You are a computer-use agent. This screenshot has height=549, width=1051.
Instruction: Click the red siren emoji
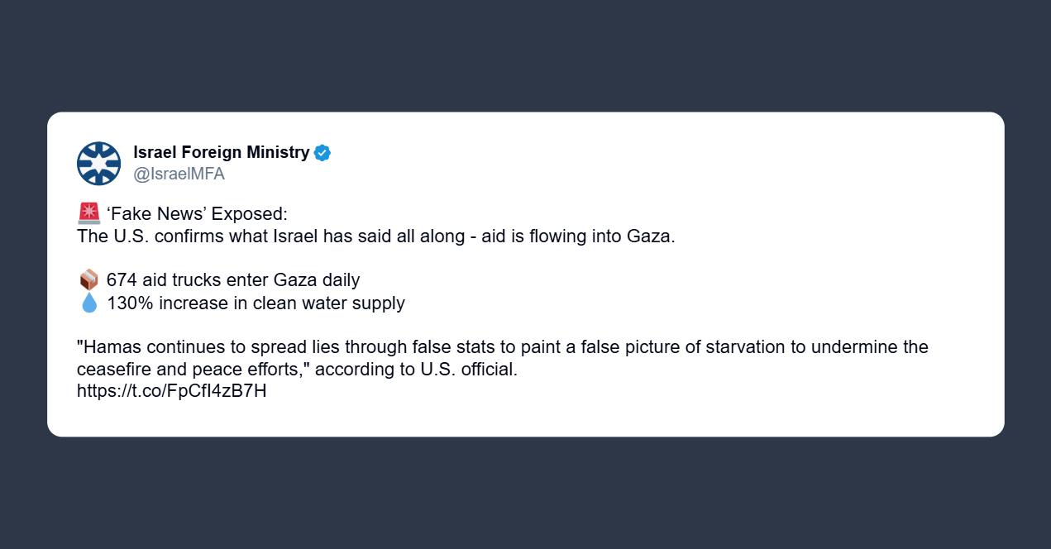click(88, 213)
